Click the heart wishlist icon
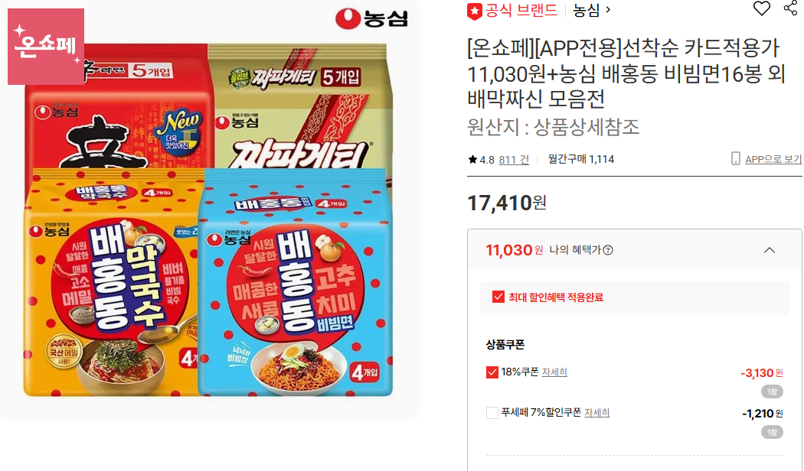The image size is (804, 471). [x=761, y=8]
